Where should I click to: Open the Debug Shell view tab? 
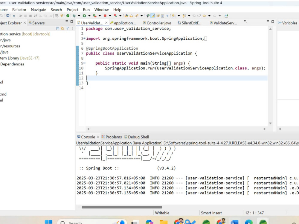137,137
